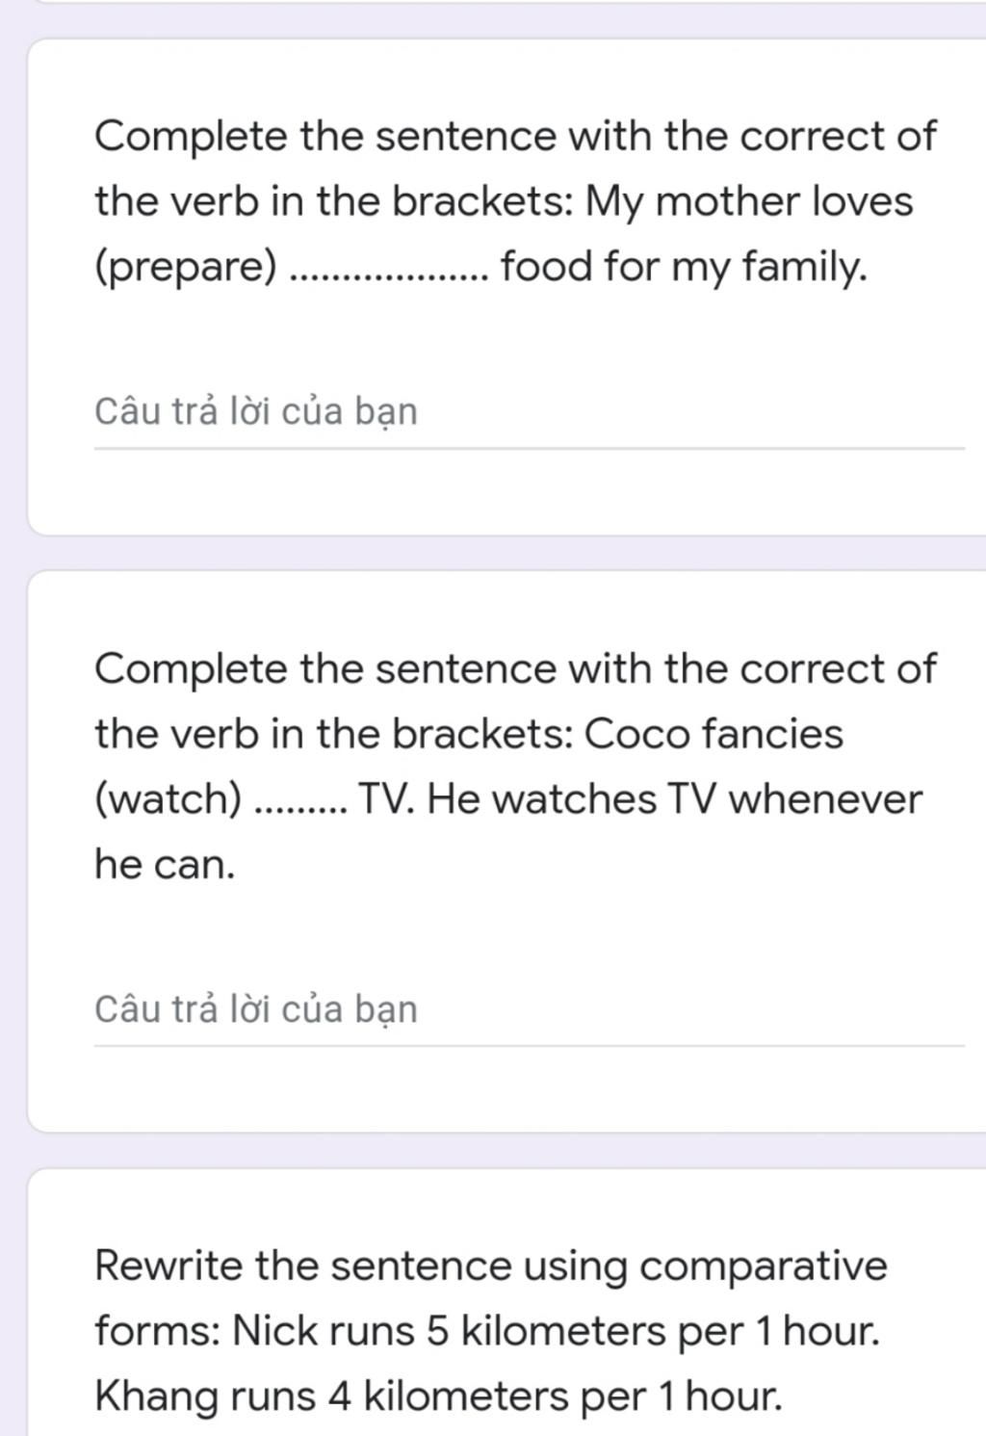Click the answer field under the prepare question
The height and width of the screenshot is (1436, 986).
529,412
